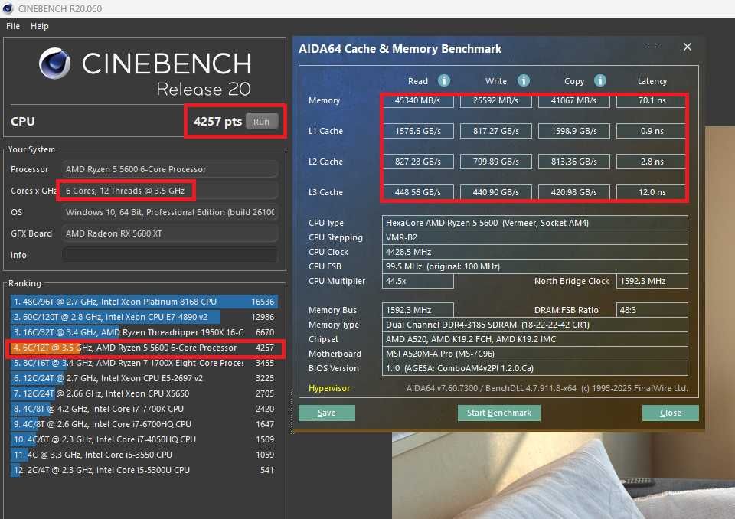Click the CPU FSB value 99.5 MHz
Screen dimensions: 735x519
(x=535, y=266)
